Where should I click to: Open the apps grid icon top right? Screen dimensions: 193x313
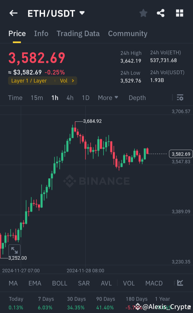tap(179, 13)
